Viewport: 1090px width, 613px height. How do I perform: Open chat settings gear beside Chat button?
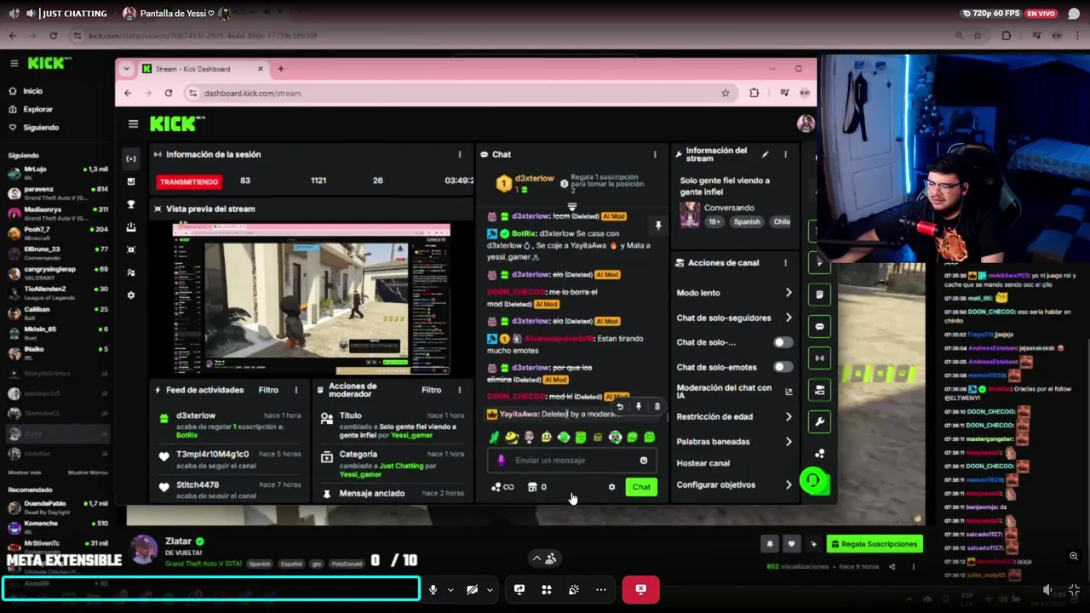[611, 487]
